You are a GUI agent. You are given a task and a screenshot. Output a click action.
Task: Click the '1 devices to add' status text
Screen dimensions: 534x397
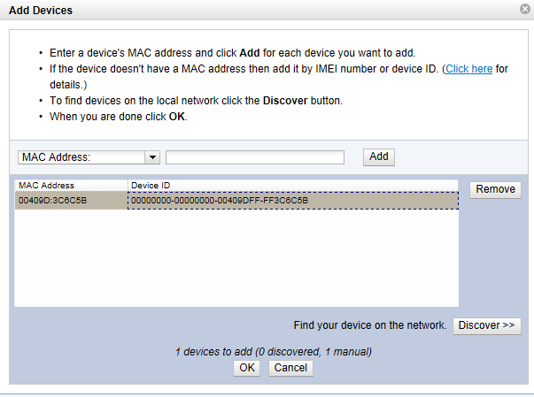click(273, 352)
